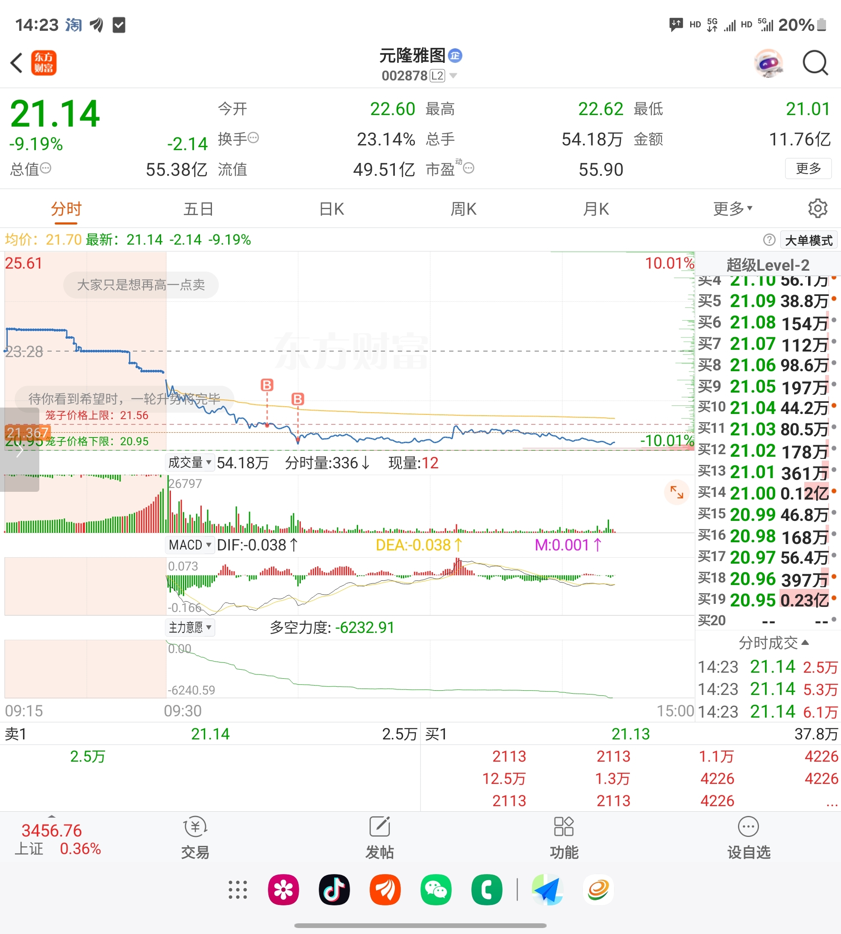Open the robot assistant avatar
Screen dimensions: 841x934
768,63
